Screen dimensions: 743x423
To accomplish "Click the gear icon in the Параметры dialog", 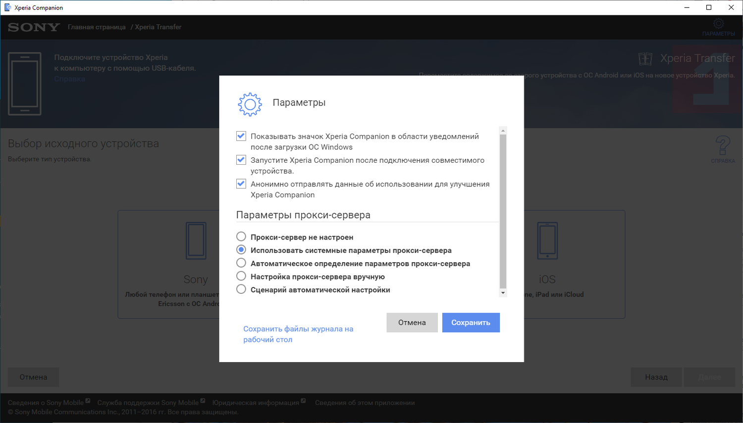I will pyautogui.click(x=250, y=104).
